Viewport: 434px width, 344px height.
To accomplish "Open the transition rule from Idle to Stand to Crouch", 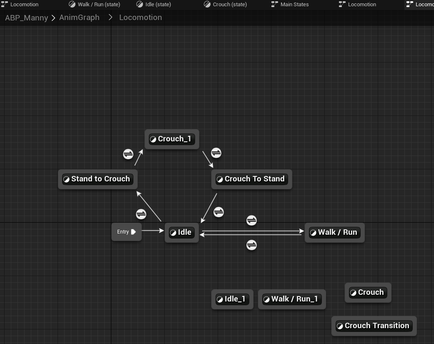I will pos(141,214).
